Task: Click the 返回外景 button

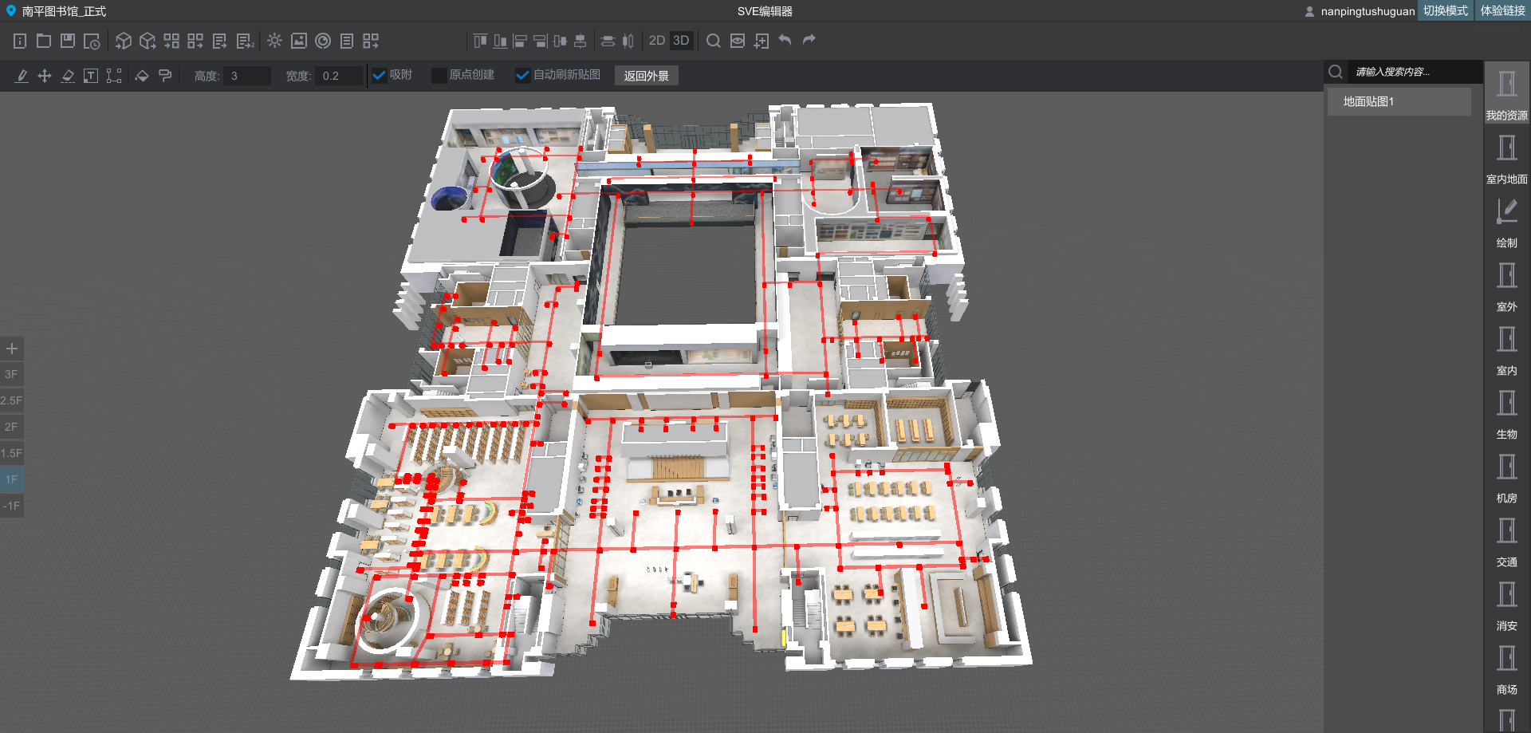Action: 646,76
